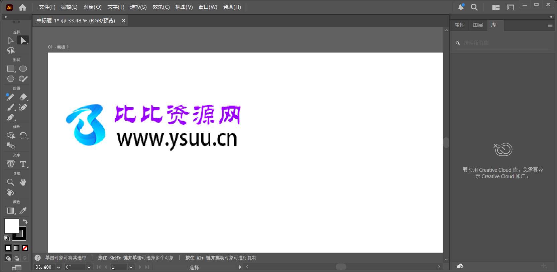Set the paint to None
The width and height of the screenshot is (557, 272).
(x=25, y=248)
